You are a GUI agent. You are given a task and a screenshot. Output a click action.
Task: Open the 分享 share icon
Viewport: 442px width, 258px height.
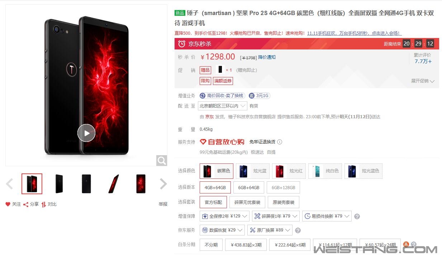(x=26, y=204)
